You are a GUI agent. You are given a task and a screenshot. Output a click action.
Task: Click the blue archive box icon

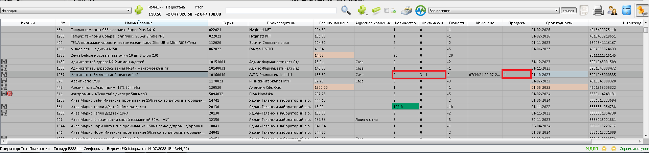click(x=626, y=11)
